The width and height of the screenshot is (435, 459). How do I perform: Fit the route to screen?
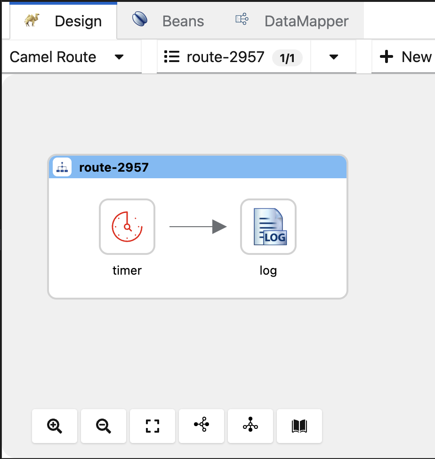[x=153, y=426]
